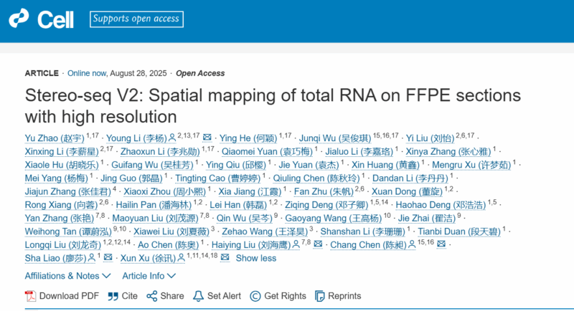Open author Haohao Deng link
The image size is (574, 311).
pos(441,205)
